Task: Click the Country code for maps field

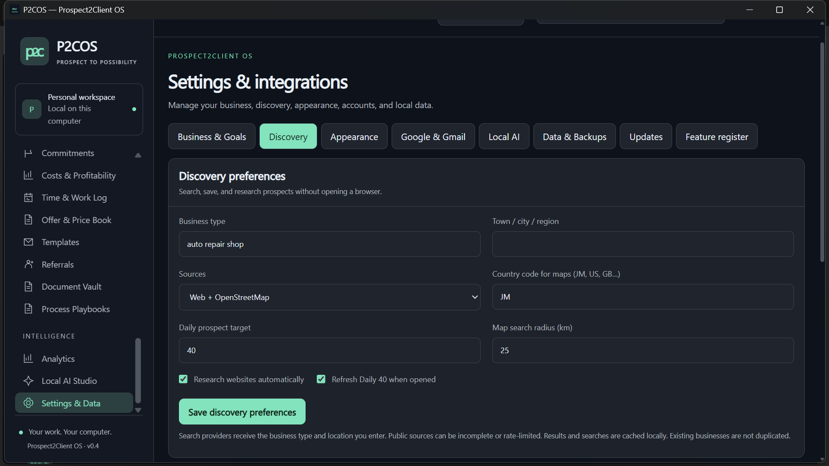Action: point(643,297)
